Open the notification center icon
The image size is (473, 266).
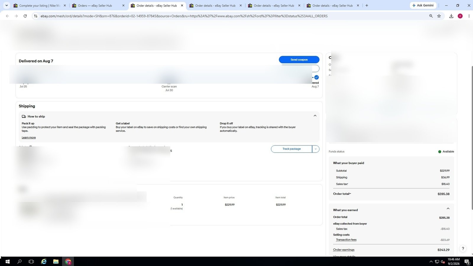click(x=467, y=262)
